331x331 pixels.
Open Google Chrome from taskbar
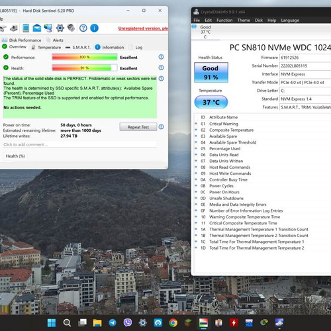[173, 323]
